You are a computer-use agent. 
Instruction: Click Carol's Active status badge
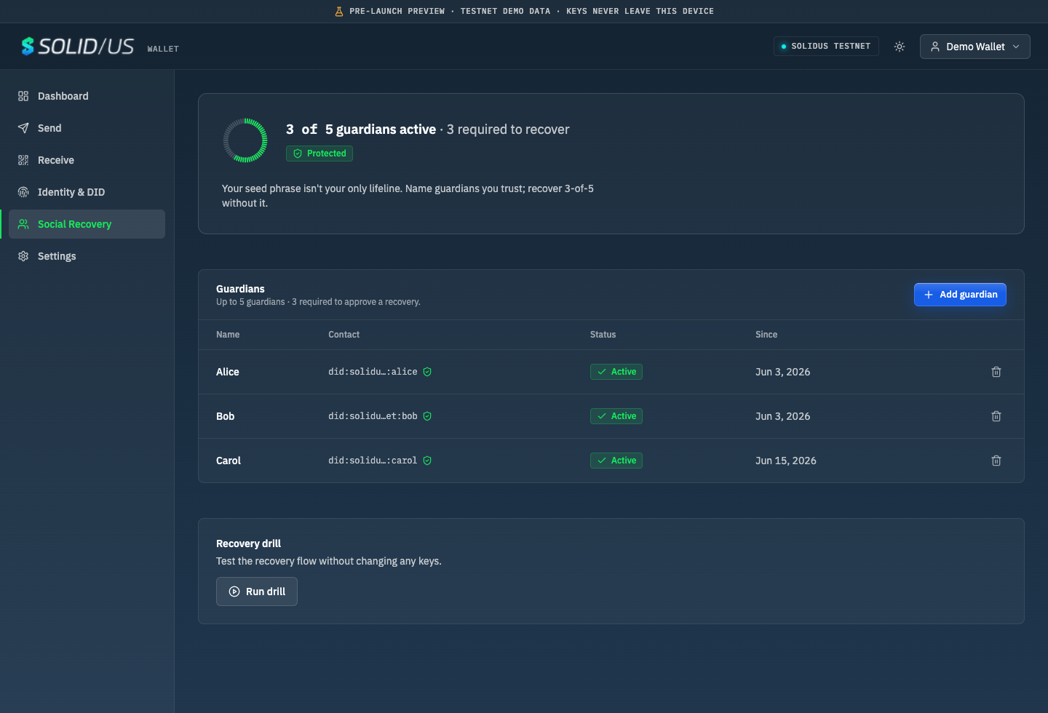616,461
